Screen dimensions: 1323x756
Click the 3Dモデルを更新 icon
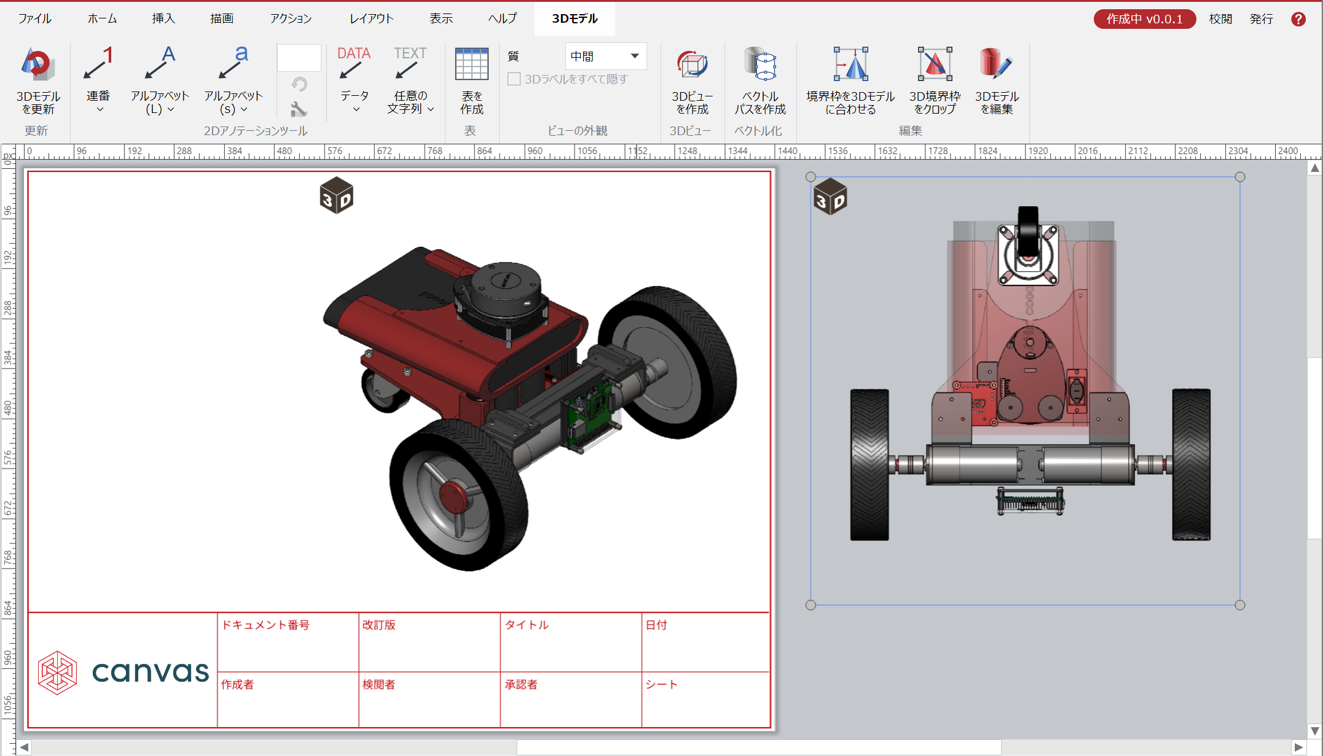38,64
